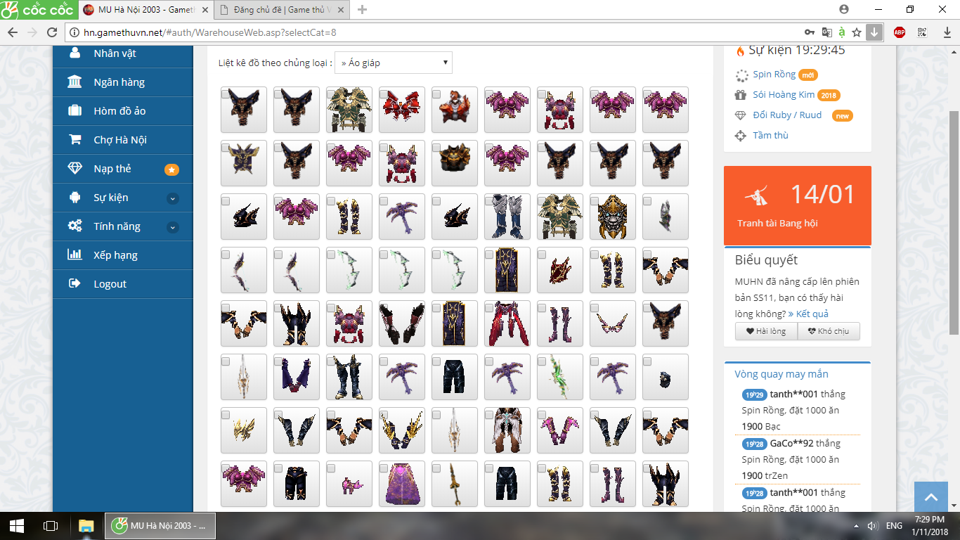Click the Vòng quay may mắn heading
The image size is (960, 540).
[781, 374]
